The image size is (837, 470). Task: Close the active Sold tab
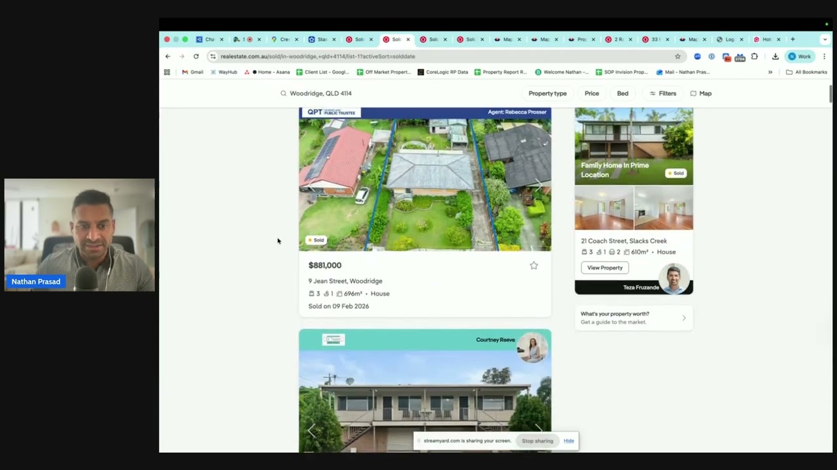click(x=408, y=39)
